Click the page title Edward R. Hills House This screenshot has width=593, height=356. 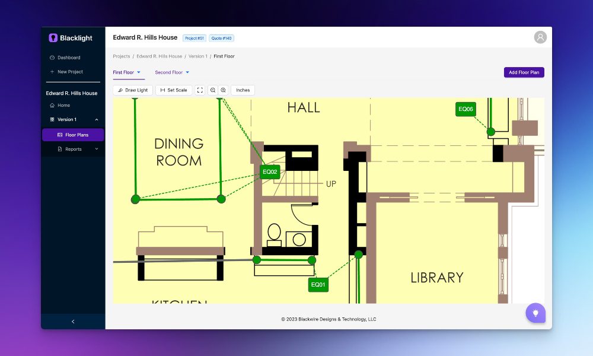[145, 37]
